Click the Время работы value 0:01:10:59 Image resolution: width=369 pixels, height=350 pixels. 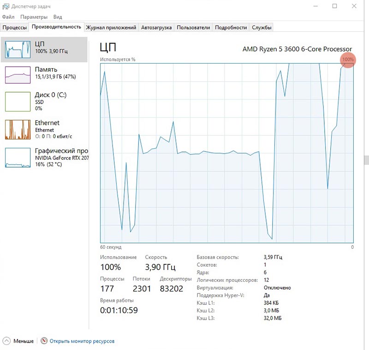pos(119,310)
